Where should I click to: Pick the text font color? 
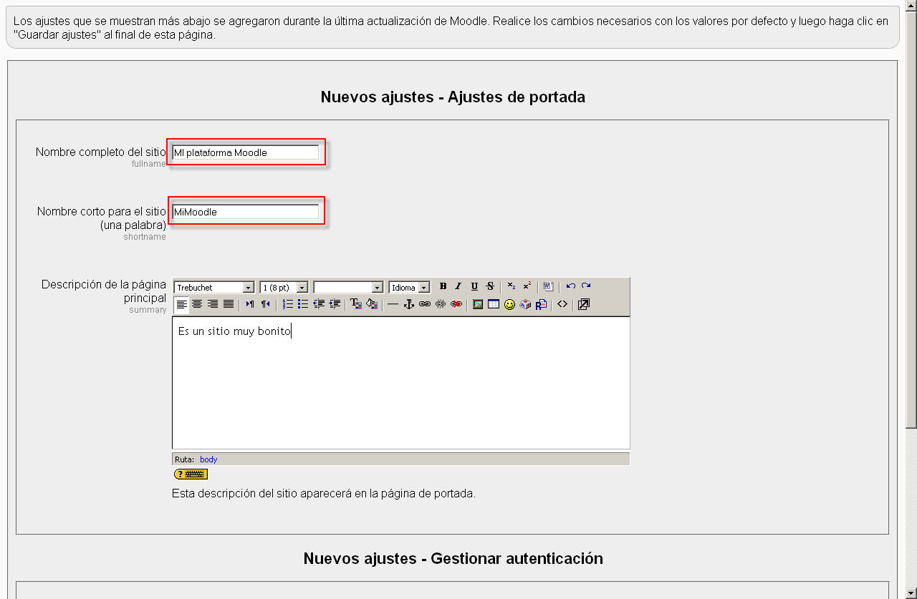[x=355, y=304]
